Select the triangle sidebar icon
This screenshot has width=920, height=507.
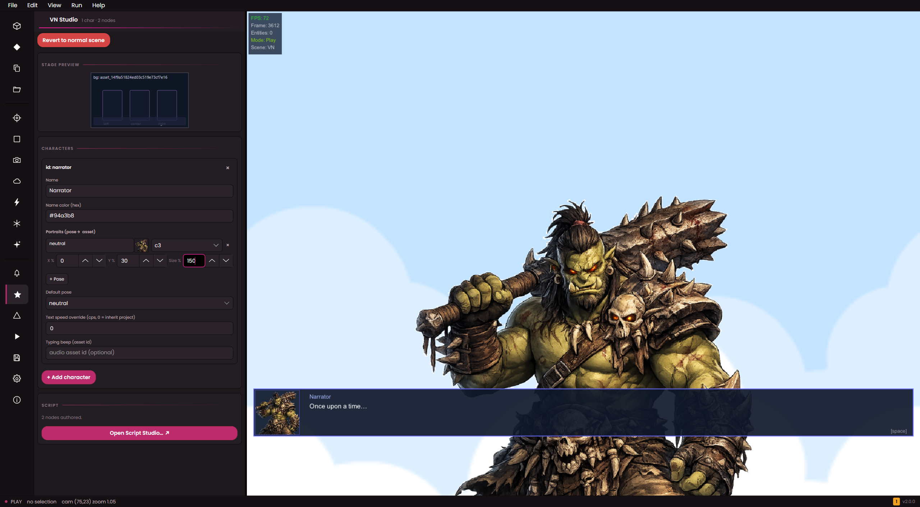17,315
